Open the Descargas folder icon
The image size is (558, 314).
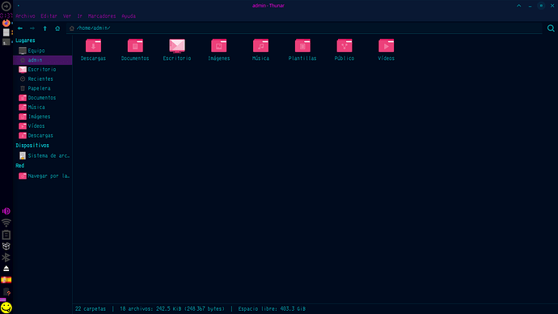[x=93, y=45]
